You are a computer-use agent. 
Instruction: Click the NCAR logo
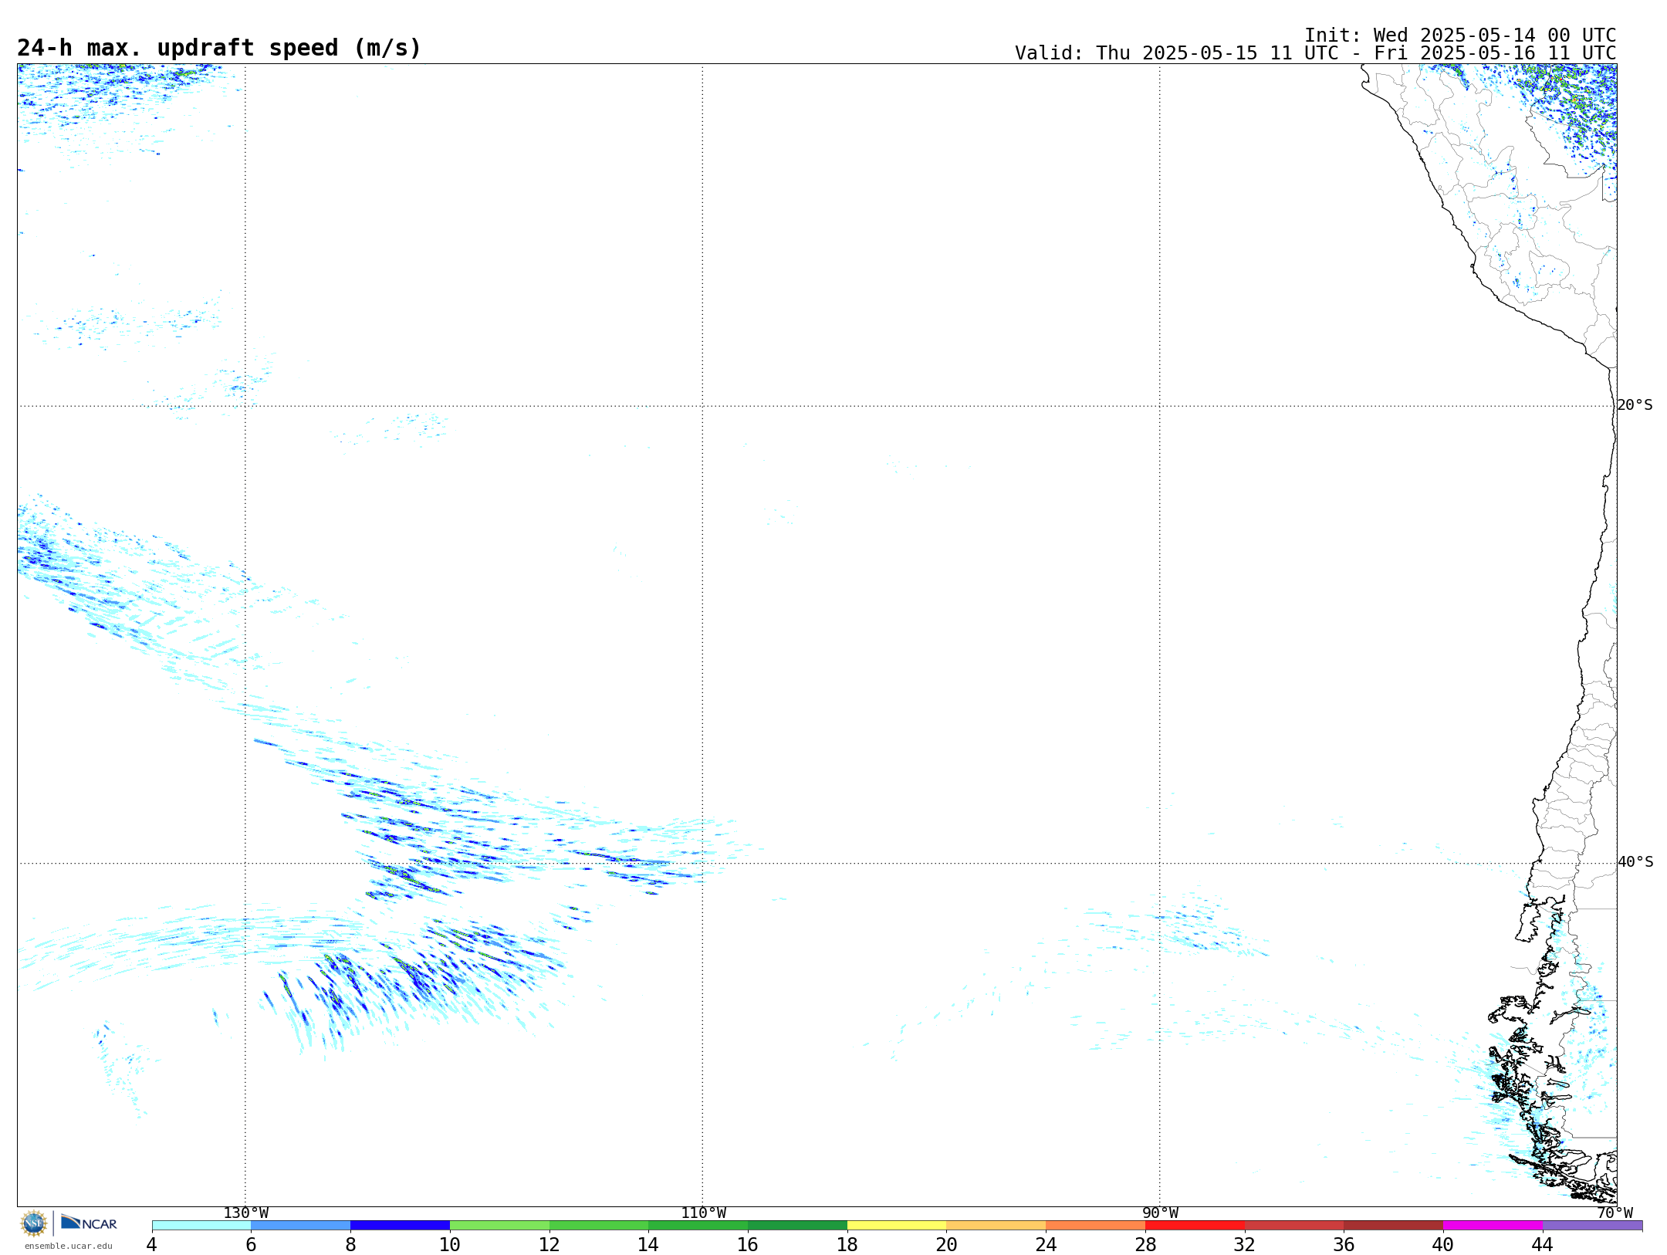click(89, 1223)
